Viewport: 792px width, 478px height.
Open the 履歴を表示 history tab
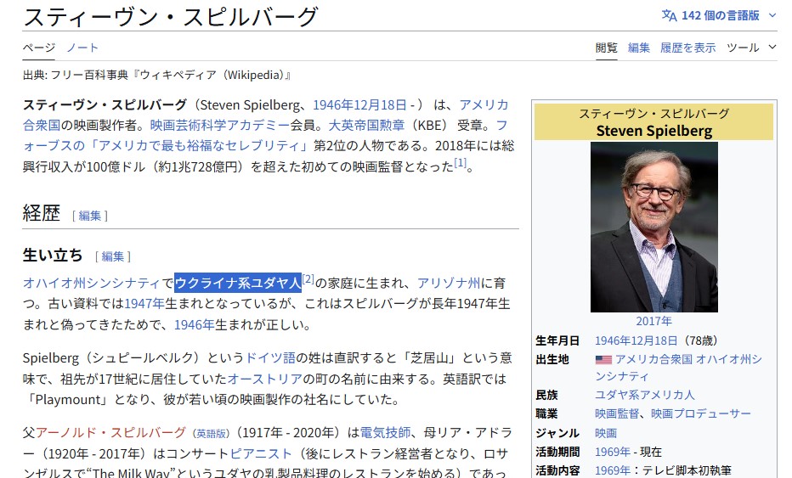point(688,48)
